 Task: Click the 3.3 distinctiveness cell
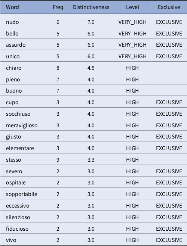tap(91, 160)
